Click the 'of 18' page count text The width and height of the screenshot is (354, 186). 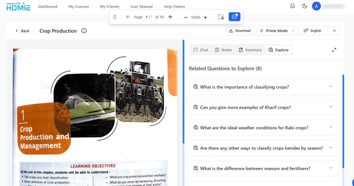pos(159,17)
